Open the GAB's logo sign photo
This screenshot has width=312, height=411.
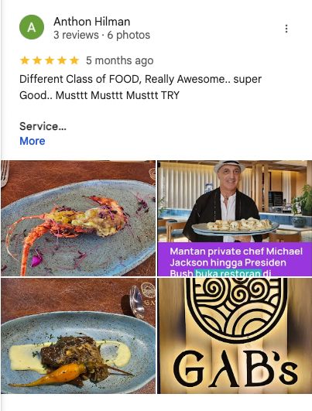(235, 336)
